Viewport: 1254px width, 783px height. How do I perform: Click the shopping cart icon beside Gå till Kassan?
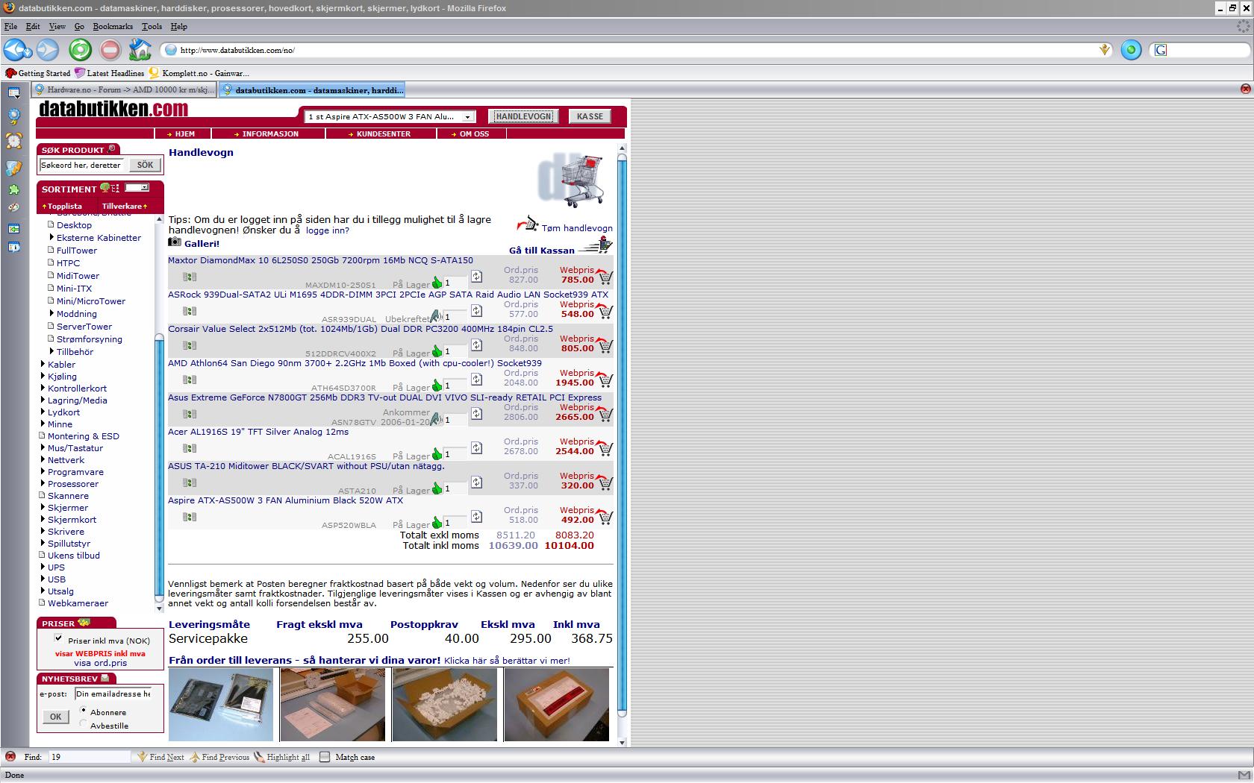596,245
